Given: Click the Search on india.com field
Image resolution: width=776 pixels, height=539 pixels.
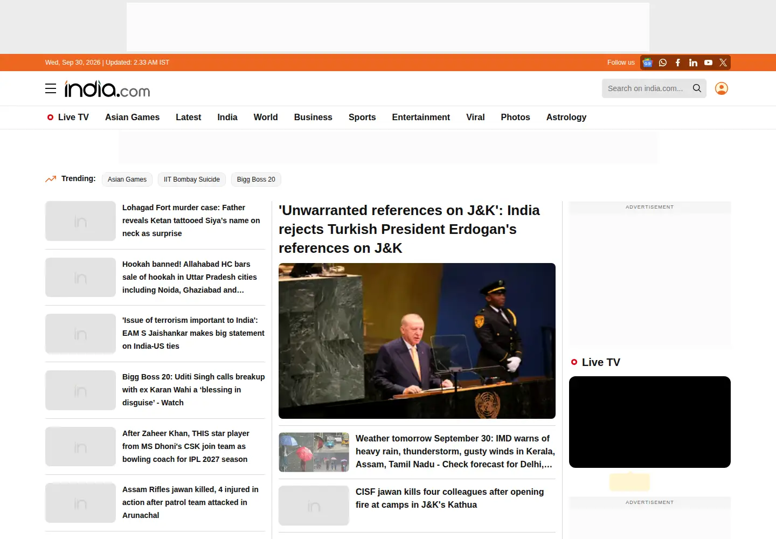Looking at the screenshot, I should coord(654,88).
